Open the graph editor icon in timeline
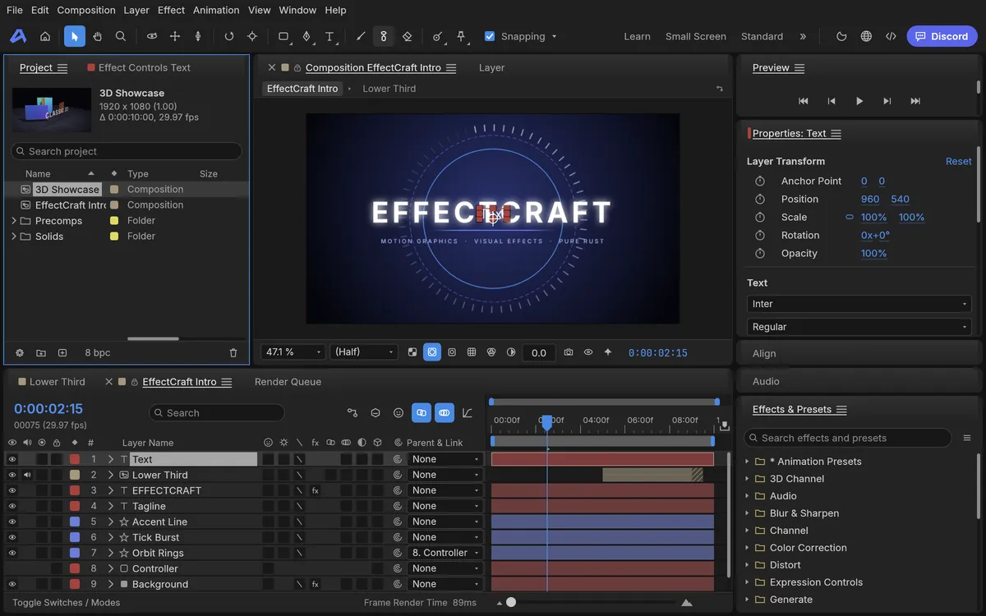 468,413
